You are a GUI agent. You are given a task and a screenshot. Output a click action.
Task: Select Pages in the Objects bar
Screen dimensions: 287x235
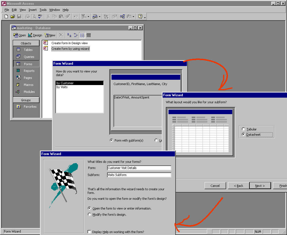pyautogui.click(x=26, y=78)
